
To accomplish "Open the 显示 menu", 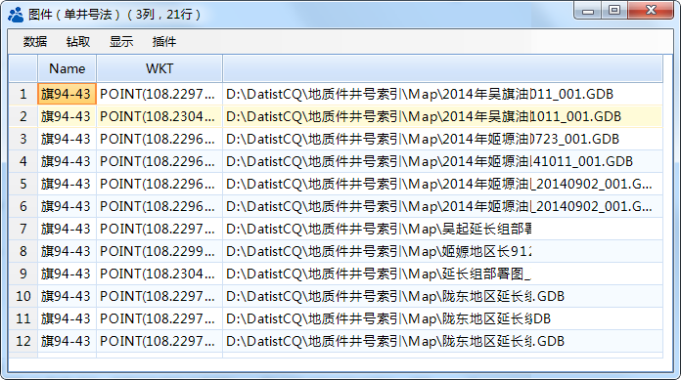I will pos(121,42).
